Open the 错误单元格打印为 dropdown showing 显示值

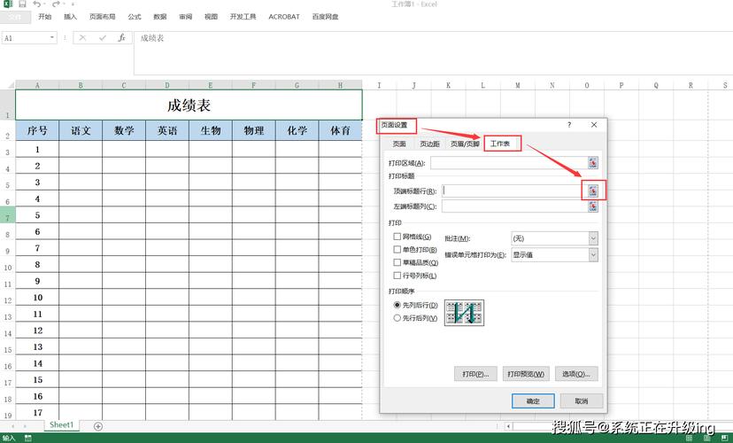click(554, 255)
